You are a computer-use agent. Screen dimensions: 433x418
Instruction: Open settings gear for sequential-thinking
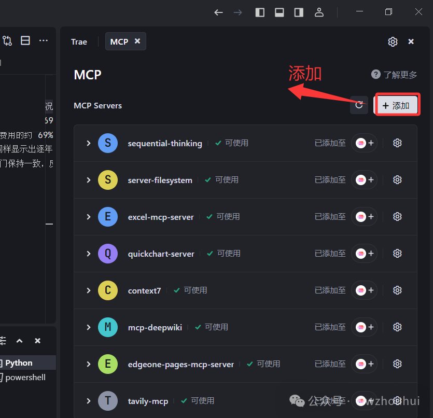coord(397,143)
